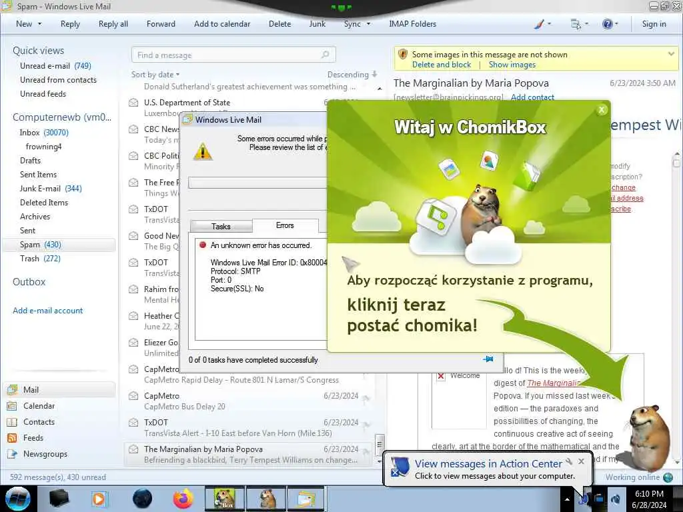This screenshot has width=683, height=512.
Task: Click the envelope icon beside CapMetro Bus Delay 20
Action: point(133,396)
